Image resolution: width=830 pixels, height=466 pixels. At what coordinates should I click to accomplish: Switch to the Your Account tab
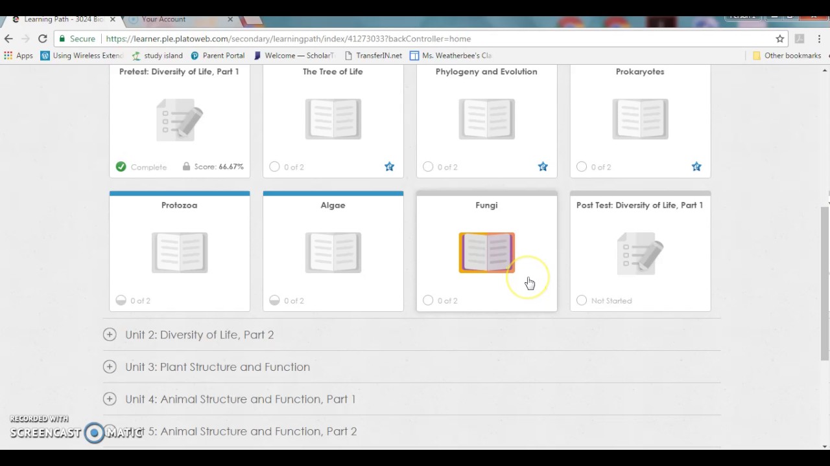(182, 19)
